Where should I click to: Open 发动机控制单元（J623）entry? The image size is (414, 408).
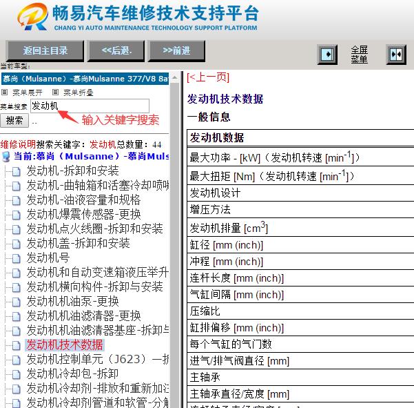[98, 359]
